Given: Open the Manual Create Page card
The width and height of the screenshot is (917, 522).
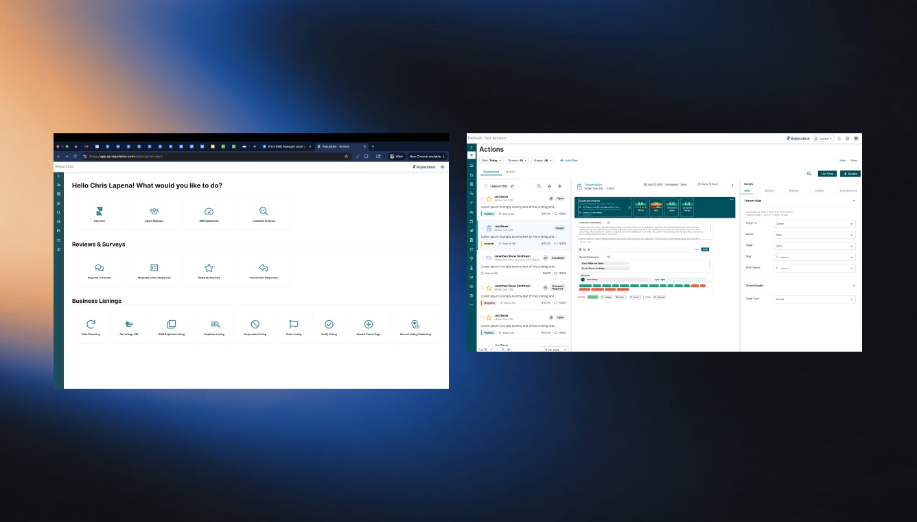Looking at the screenshot, I should [369, 326].
